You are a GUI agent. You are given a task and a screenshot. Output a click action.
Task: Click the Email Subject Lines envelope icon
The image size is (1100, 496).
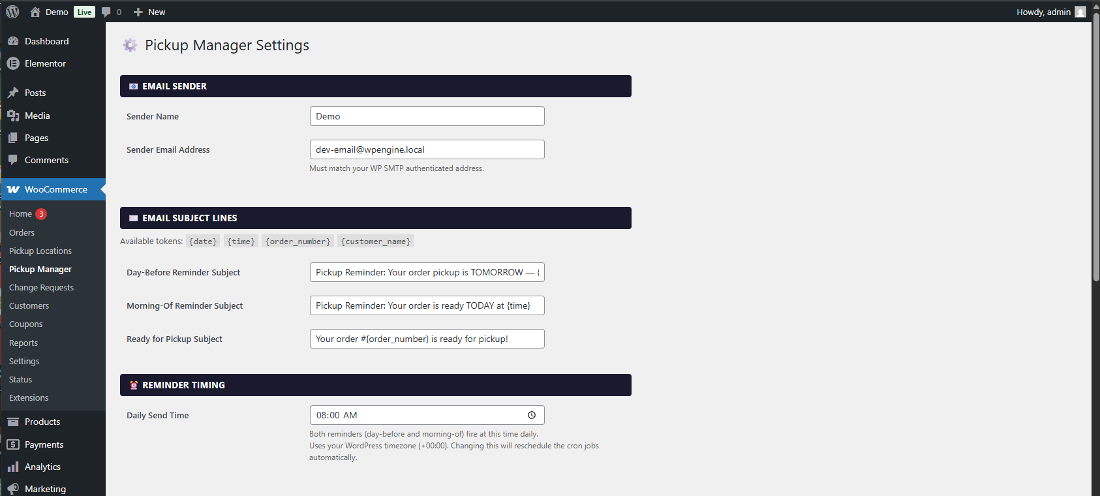(133, 218)
